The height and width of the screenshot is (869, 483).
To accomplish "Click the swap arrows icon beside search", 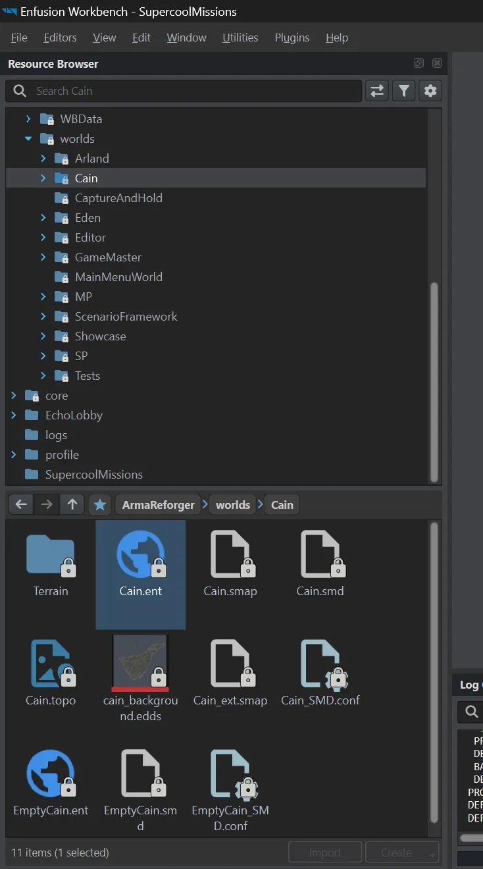I will click(377, 91).
